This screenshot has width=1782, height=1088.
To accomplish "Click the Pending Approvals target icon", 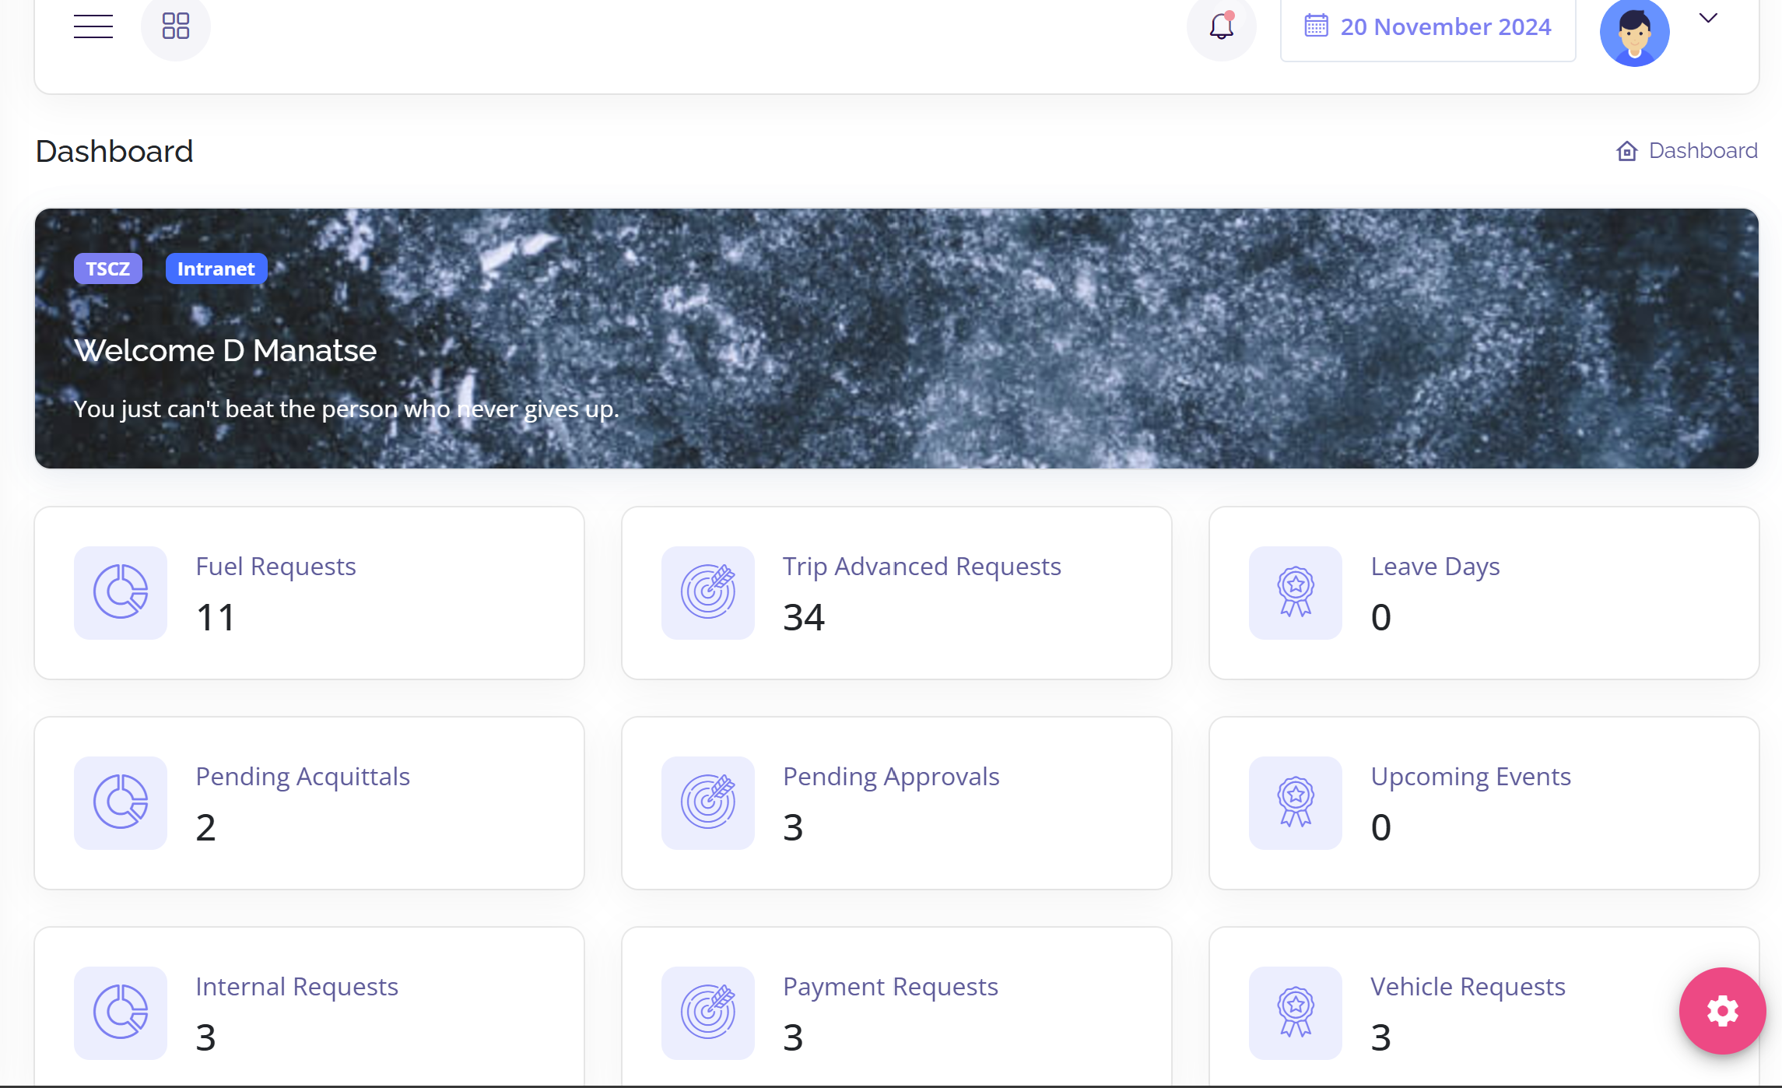I will click(707, 802).
